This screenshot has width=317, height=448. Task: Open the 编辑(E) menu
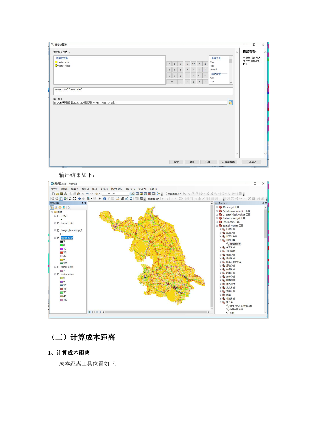point(65,189)
